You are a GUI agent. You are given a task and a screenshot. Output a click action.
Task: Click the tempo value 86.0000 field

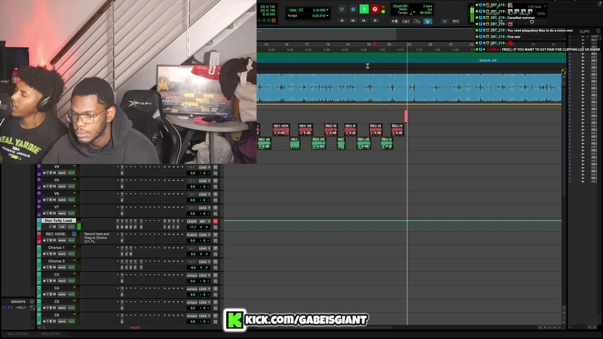coord(426,13)
